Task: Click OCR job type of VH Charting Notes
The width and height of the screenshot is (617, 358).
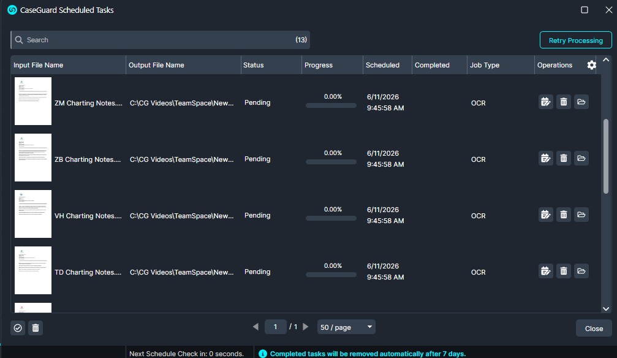Action: pos(478,216)
